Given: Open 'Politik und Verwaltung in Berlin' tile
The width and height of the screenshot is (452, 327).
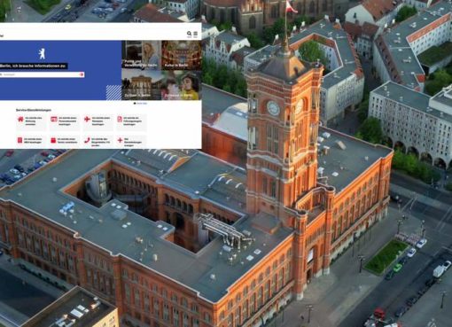Looking at the screenshot, I should (x=142, y=55).
